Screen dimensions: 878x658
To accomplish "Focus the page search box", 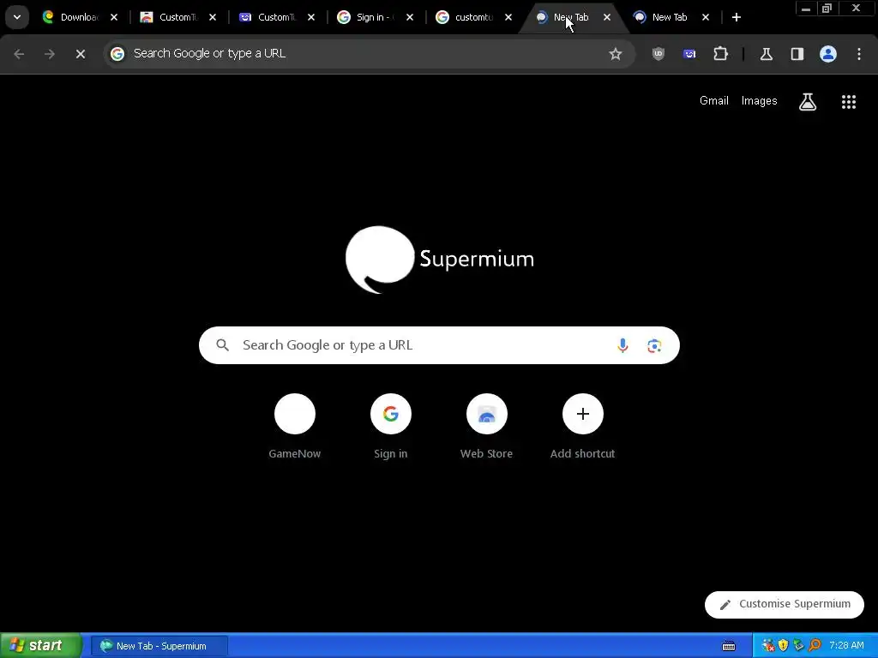I will pyautogui.click(x=439, y=345).
